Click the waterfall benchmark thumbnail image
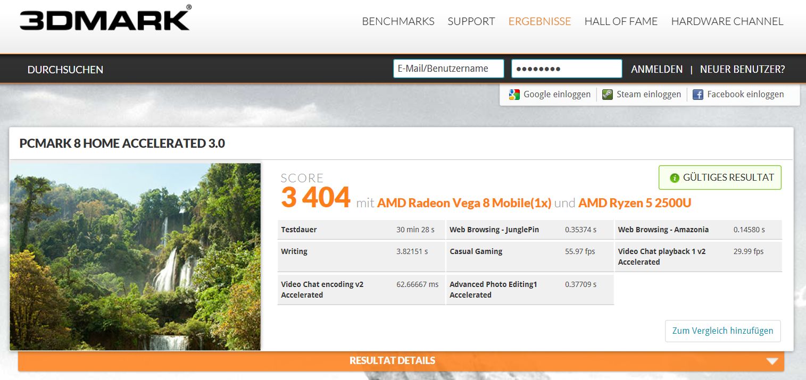Viewport: 806px width, 380px height. 135,257
